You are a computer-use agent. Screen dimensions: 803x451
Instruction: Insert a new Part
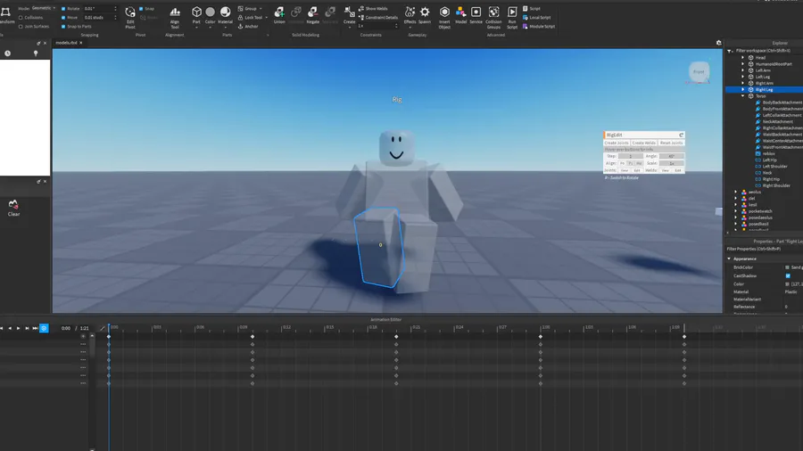coord(196,15)
